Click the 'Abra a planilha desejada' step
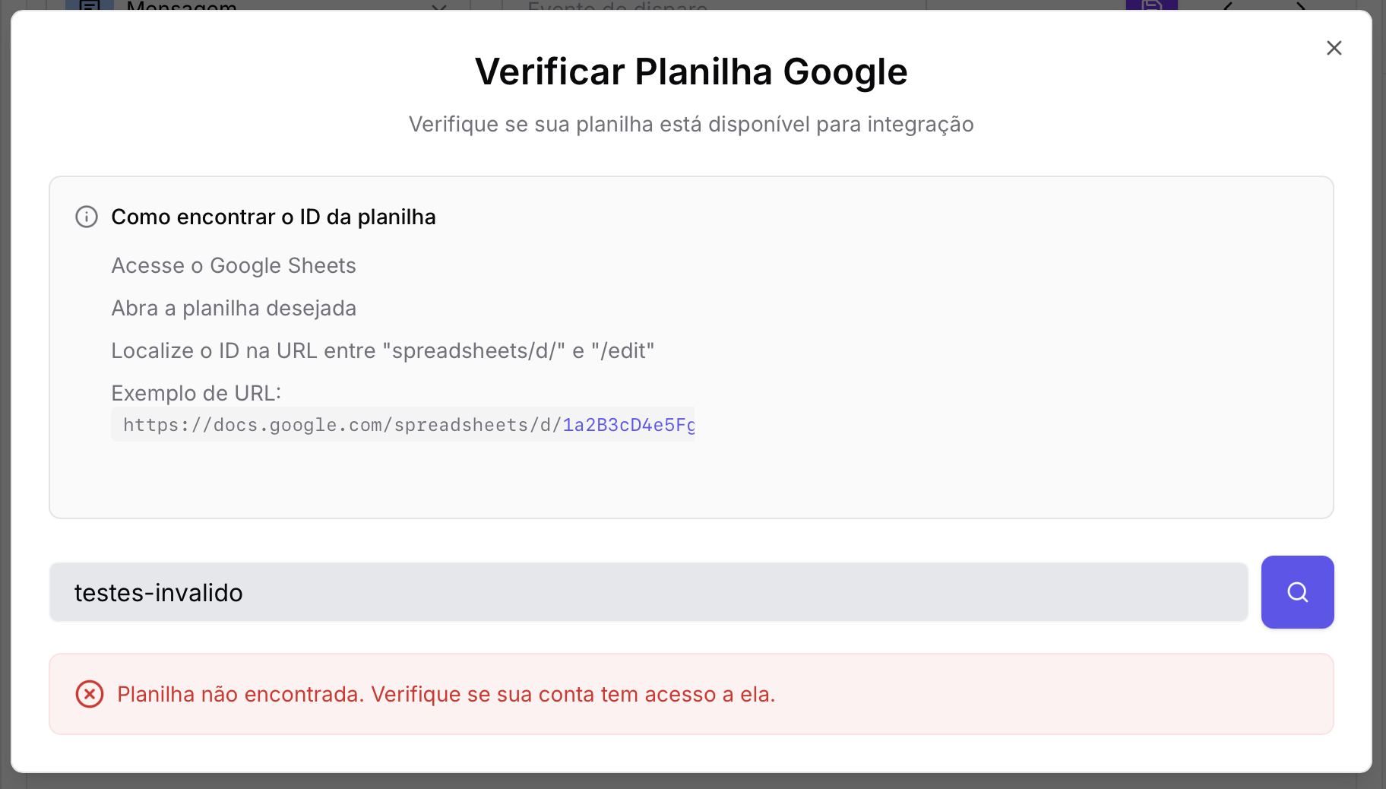 (x=233, y=308)
